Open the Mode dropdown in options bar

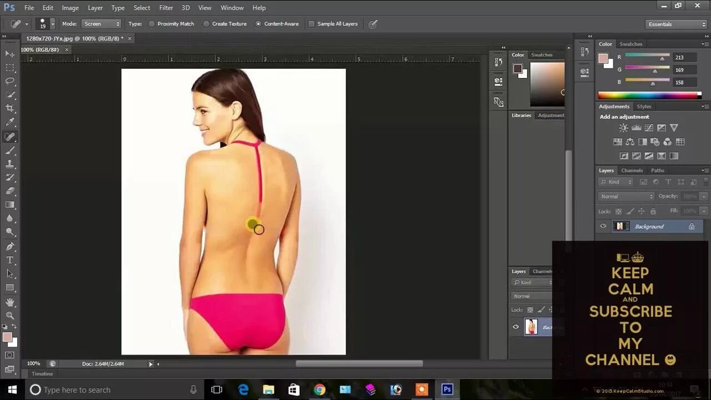point(101,24)
